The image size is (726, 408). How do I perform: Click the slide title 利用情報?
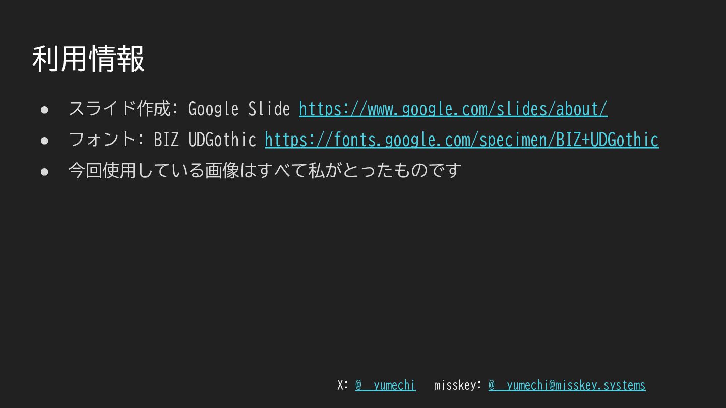click(x=89, y=58)
